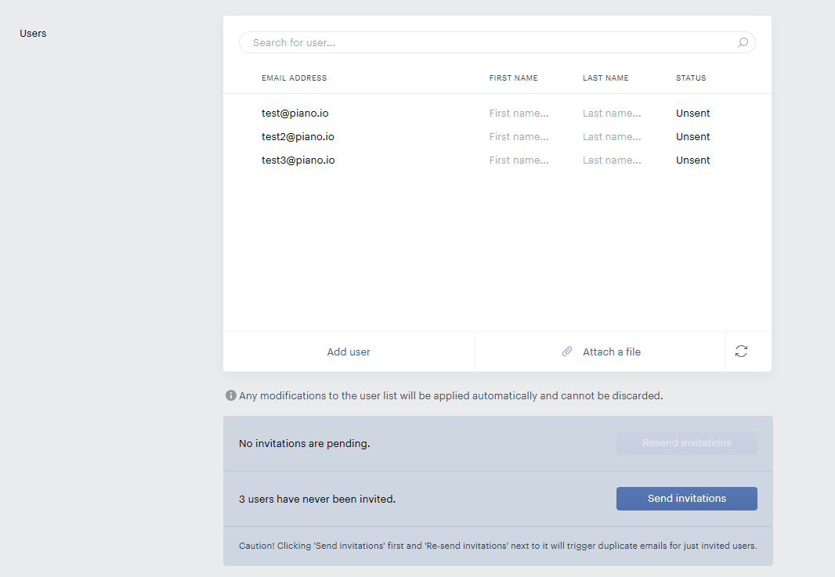Edit first name for test@piano.io
The width and height of the screenshot is (835, 577).
(x=519, y=114)
